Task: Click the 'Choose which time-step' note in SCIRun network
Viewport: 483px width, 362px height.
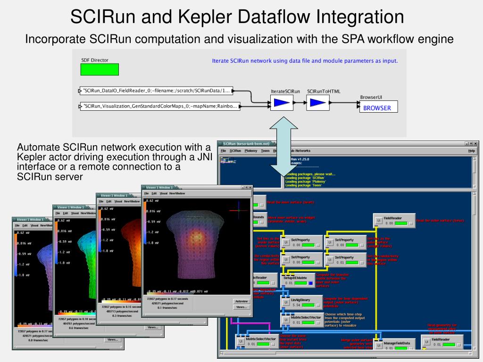Action: point(344,320)
